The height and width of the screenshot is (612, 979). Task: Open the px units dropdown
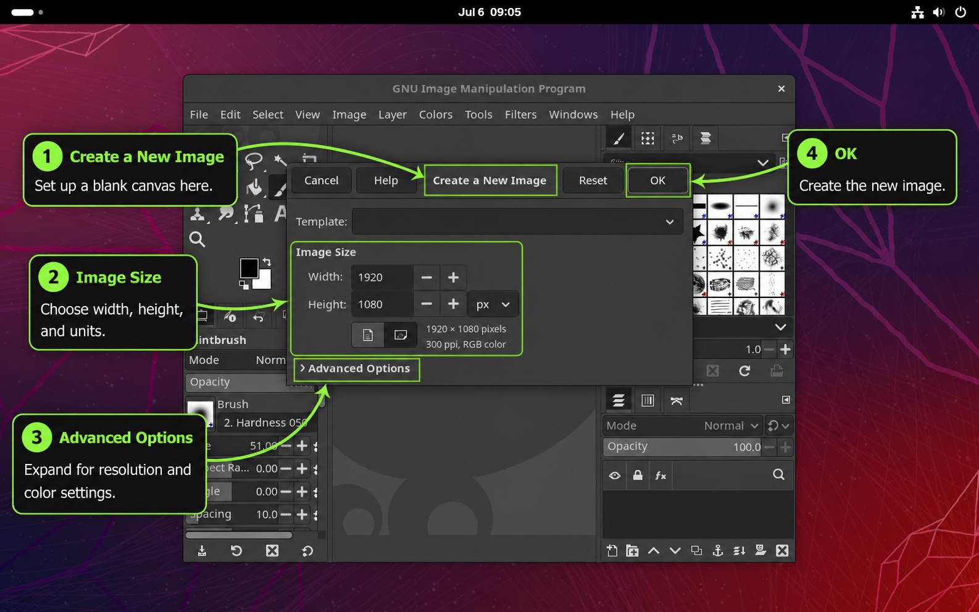493,304
